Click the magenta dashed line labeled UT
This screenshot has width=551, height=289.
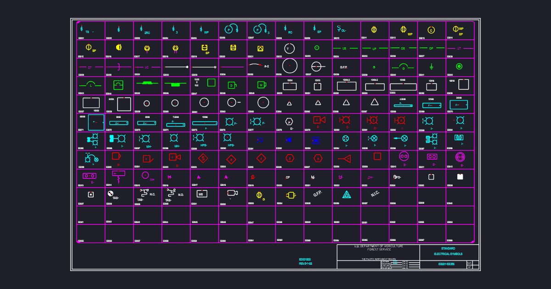(x=460, y=48)
